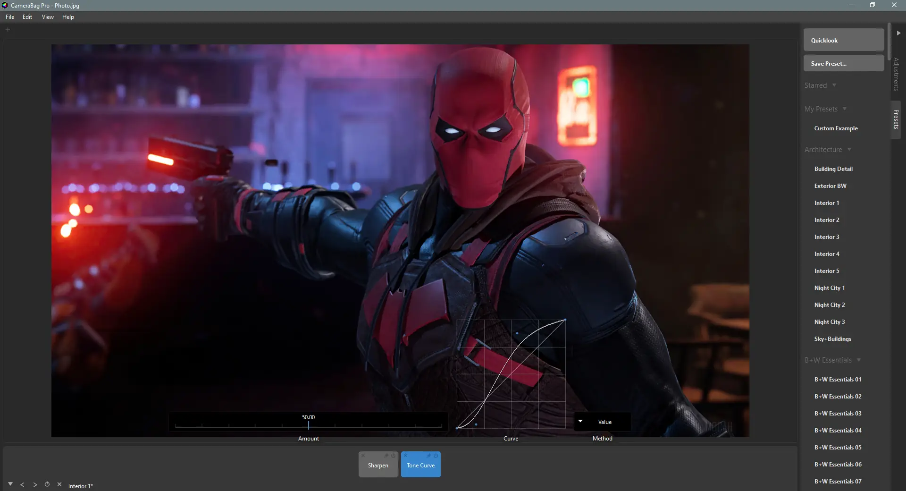Screen dimensions: 906x491
Task: Pin the Tone Curve adjustment tile
Action: (428, 456)
